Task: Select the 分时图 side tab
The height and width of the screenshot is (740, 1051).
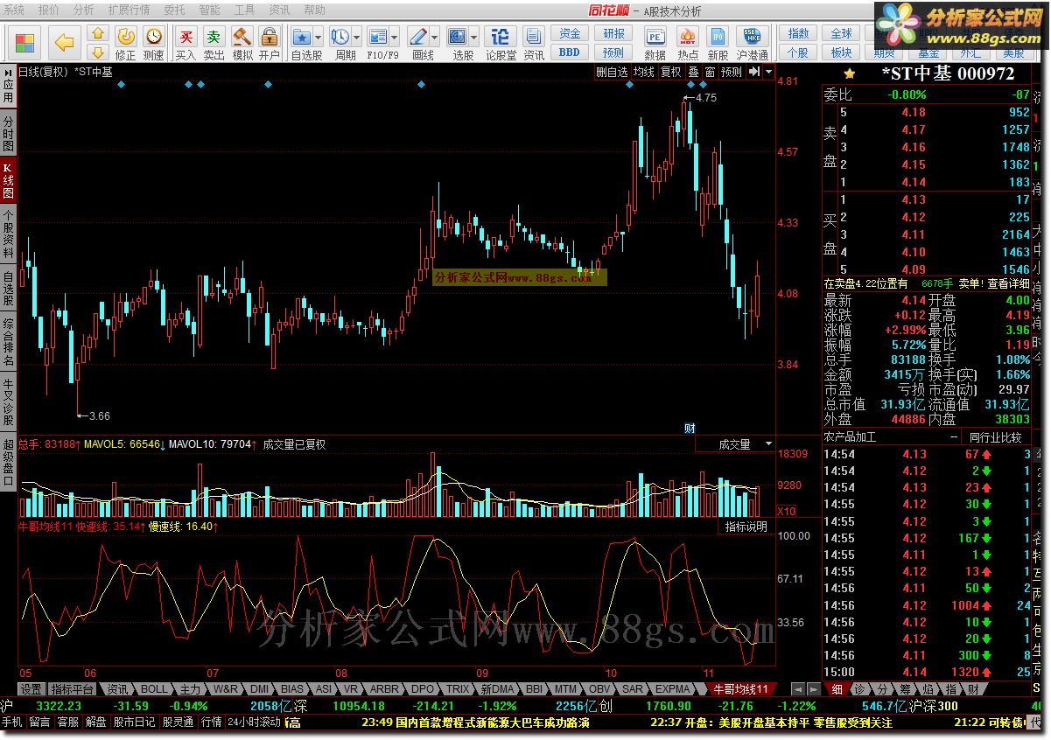Action: coord(8,133)
